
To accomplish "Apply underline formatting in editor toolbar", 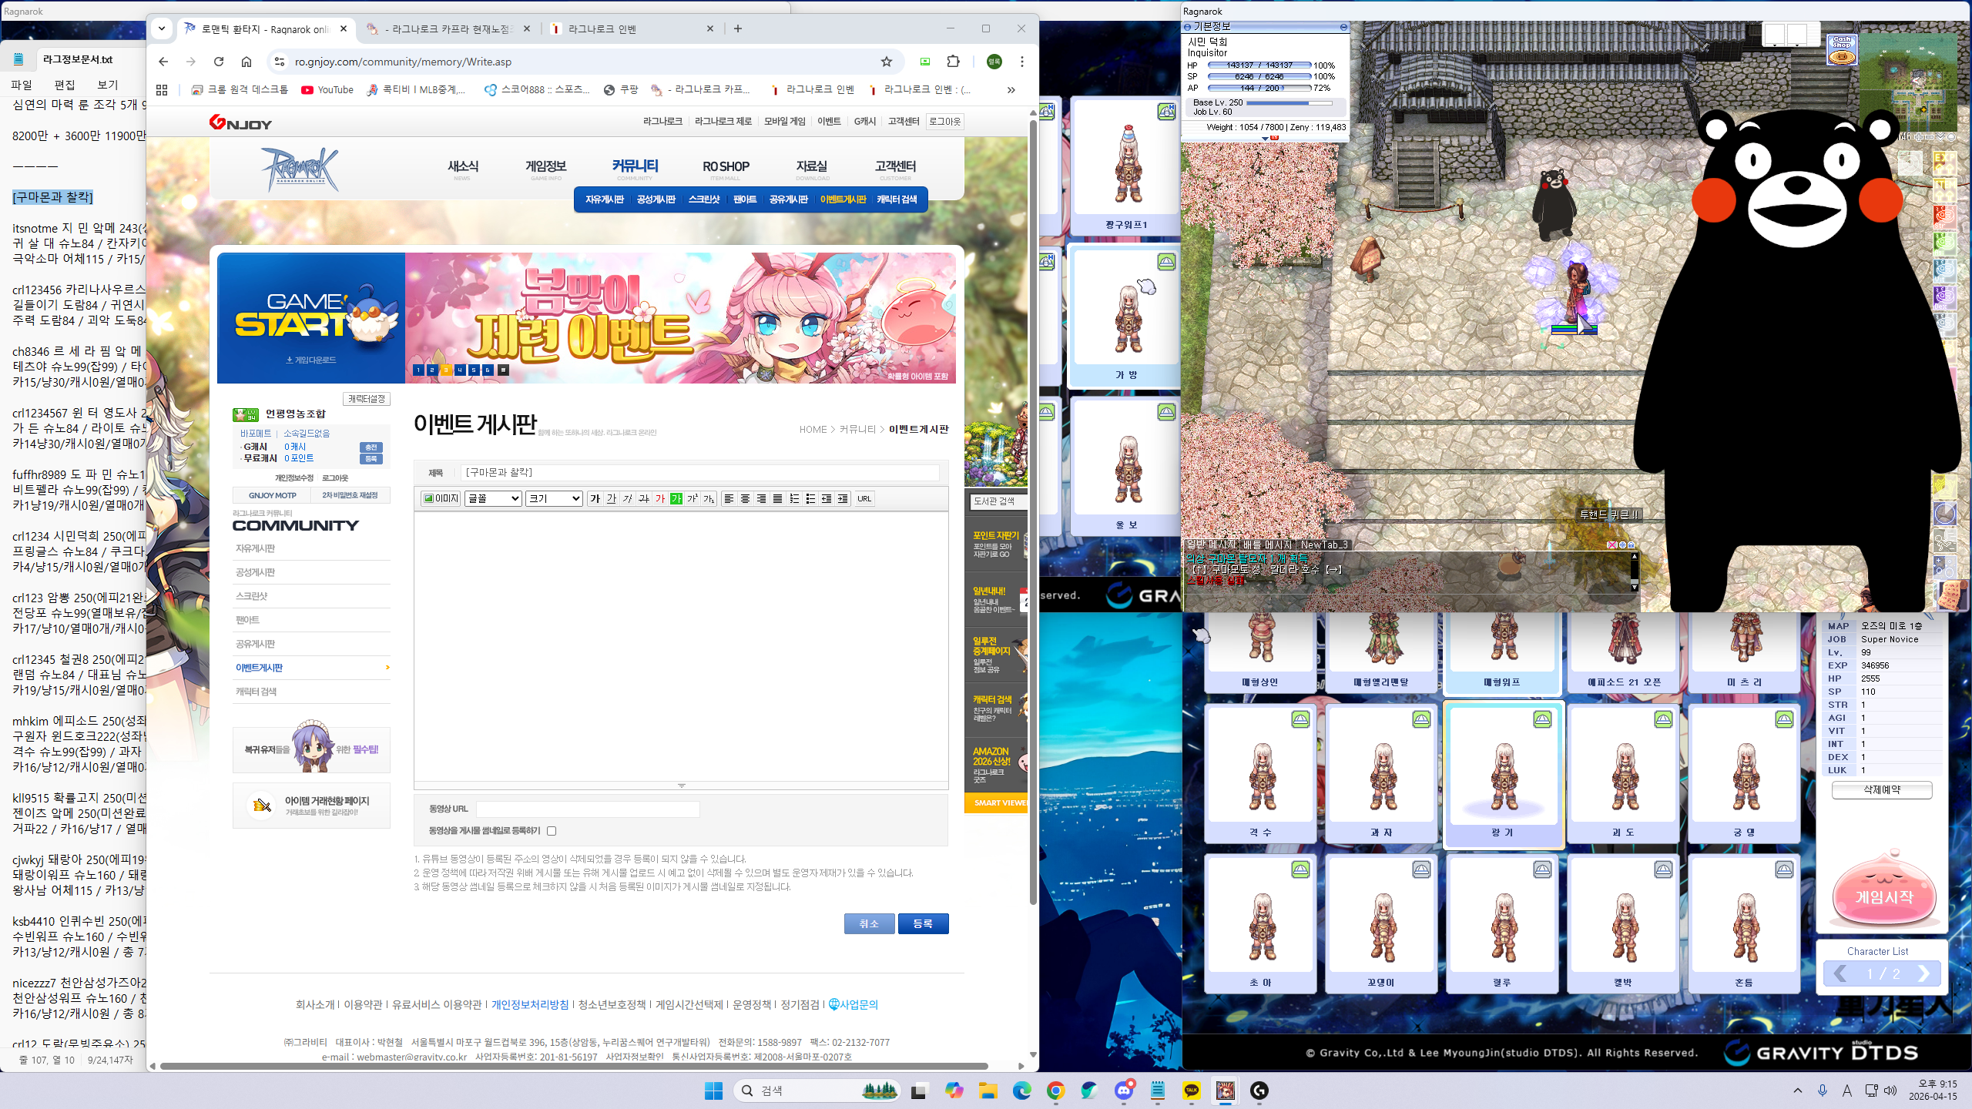I will [611, 498].
